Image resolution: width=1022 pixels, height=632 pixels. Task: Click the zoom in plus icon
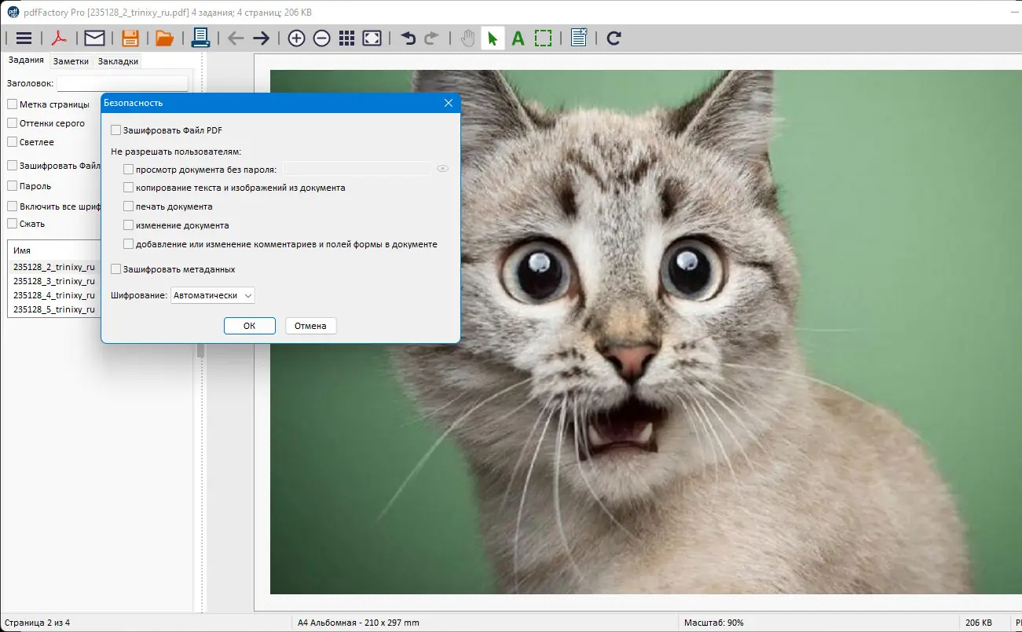(296, 38)
